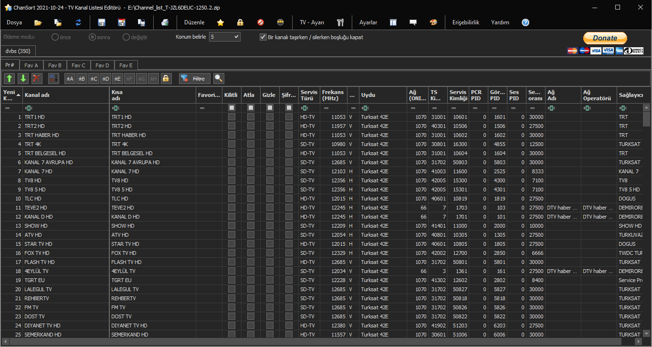Select the 'DIYANET TV HD' channel name cell
This screenshot has height=347, width=652.
(x=66, y=326)
